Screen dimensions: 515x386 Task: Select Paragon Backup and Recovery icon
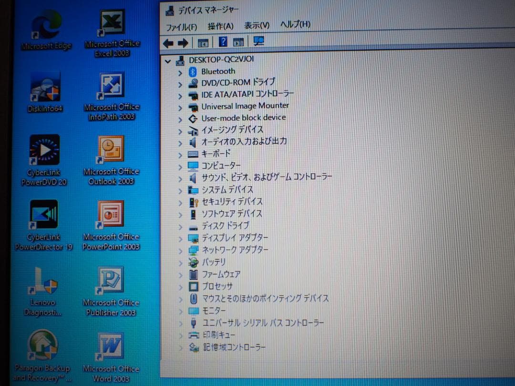click(43, 356)
